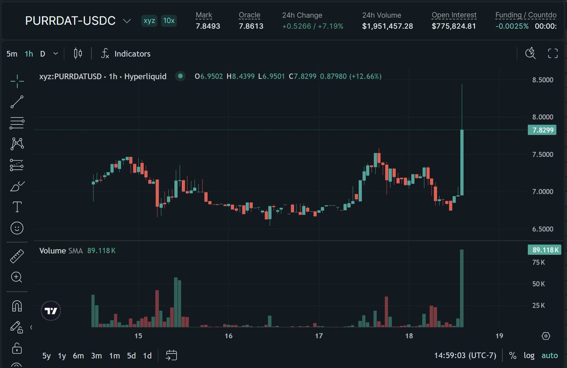Image resolution: width=567 pixels, height=368 pixels.
Task: Switch to 1h timeframe
Action: [x=29, y=53]
